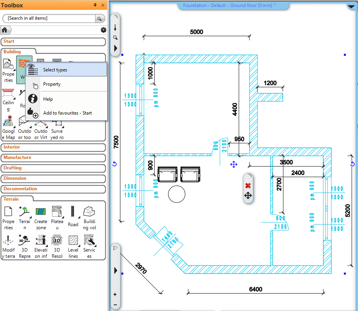Click the Toolbox home icon
The height and width of the screenshot is (311, 358).
[x=5, y=30]
